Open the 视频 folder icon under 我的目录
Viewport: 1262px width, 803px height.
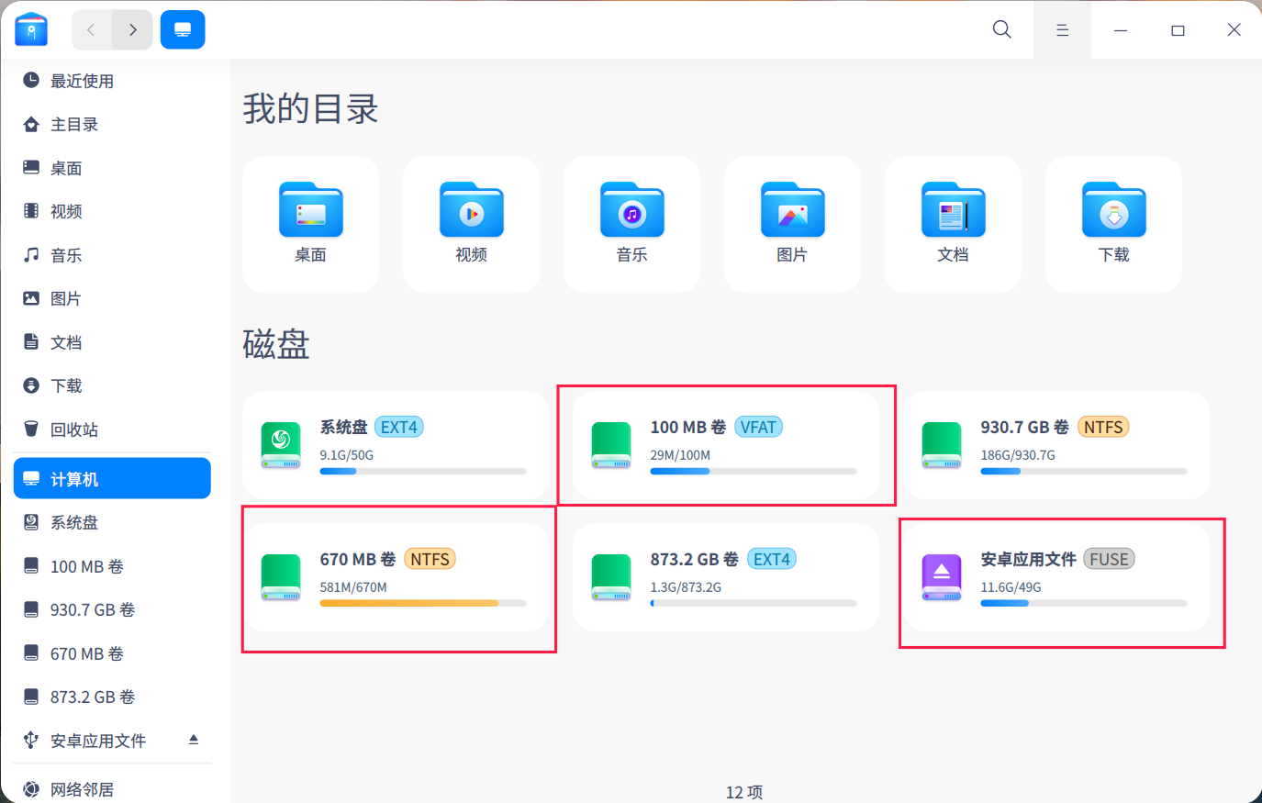(471, 211)
